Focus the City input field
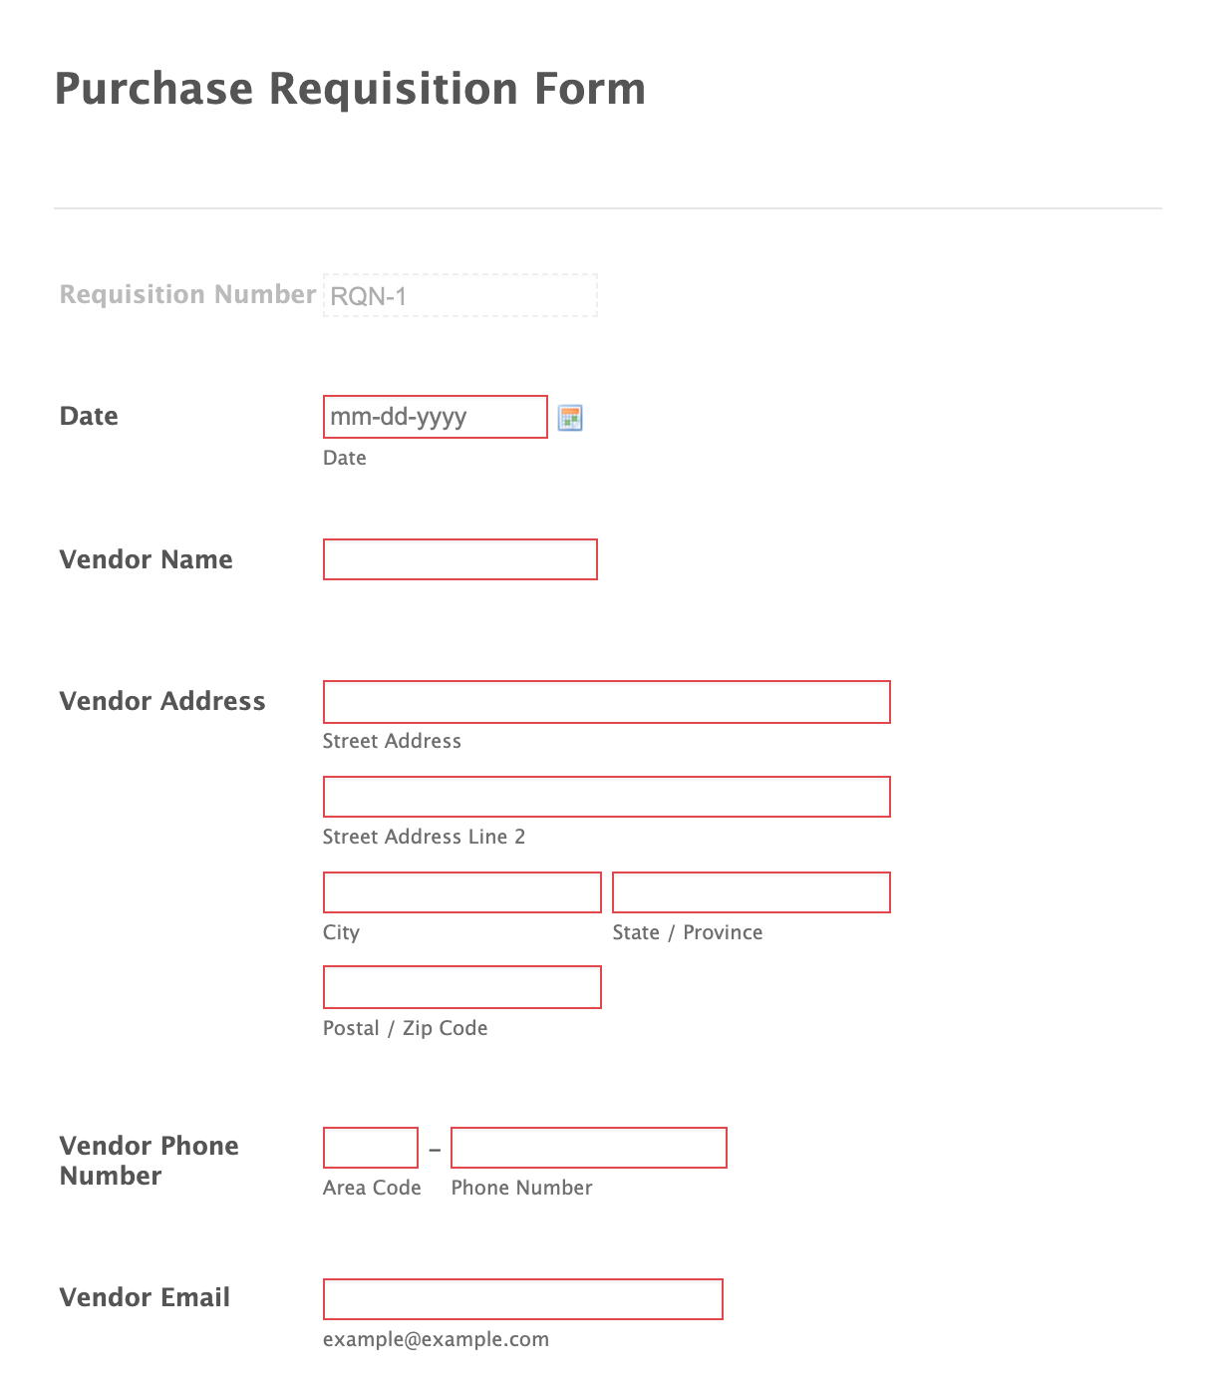1214x1390 pixels. click(x=461, y=892)
